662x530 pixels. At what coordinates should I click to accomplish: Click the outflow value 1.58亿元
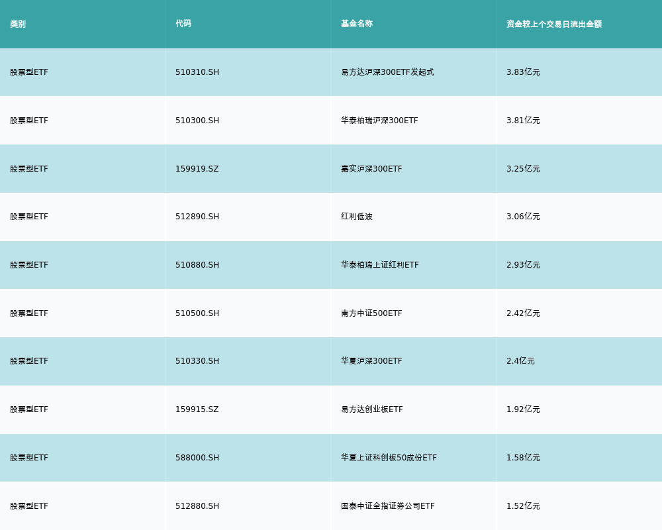point(523,458)
